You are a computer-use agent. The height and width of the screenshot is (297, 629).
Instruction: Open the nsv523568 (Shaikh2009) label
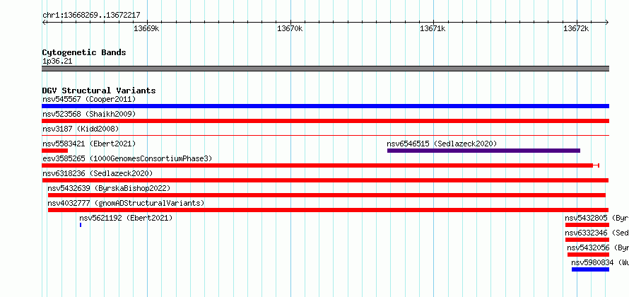89,114
